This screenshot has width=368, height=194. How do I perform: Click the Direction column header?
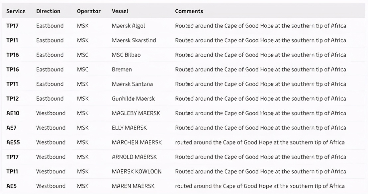(48, 11)
